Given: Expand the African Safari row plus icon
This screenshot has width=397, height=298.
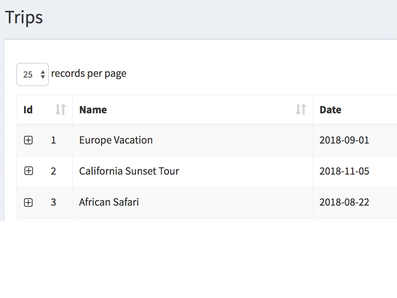Looking at the screenshot, I should click(x=28, y=203).
